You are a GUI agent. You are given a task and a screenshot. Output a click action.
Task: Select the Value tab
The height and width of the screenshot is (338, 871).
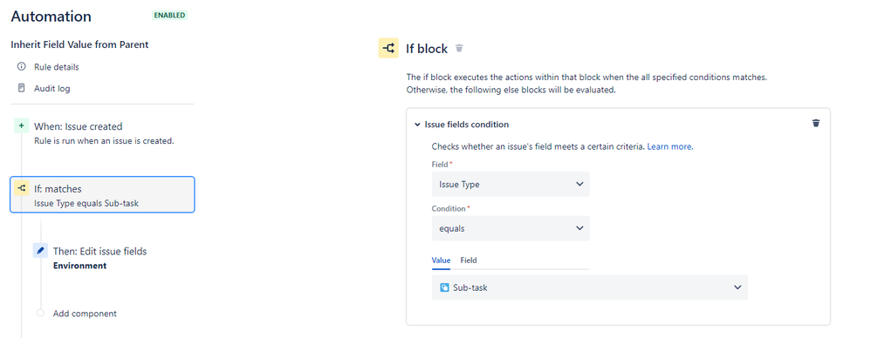pyautogui.click(x=441, y=260)
